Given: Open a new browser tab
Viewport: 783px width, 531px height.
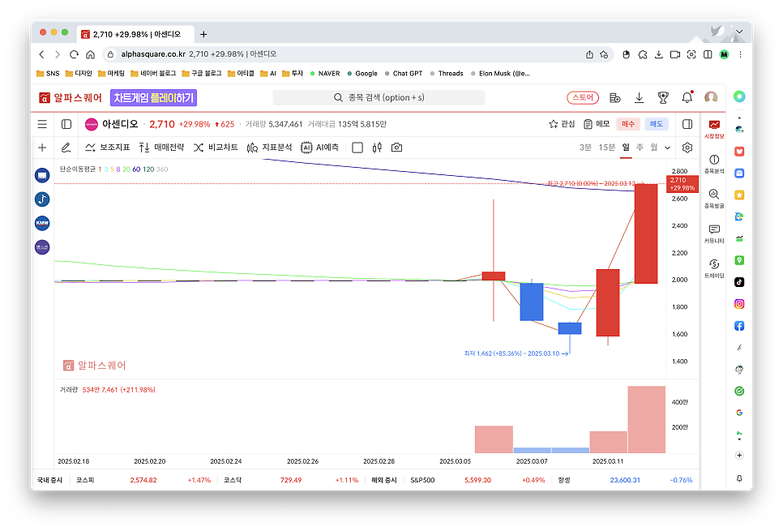Looking at the screenshot, I should tap(203, 34).
